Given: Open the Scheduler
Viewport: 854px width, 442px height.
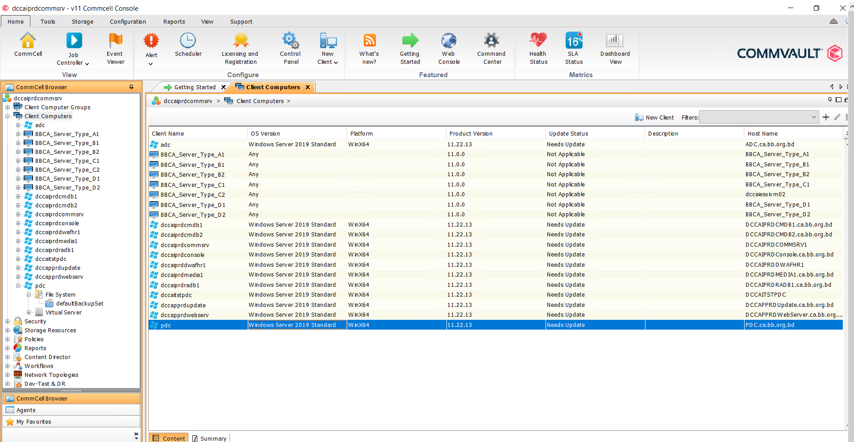Looking at the screenshot, I should click(x=188, y=45).
